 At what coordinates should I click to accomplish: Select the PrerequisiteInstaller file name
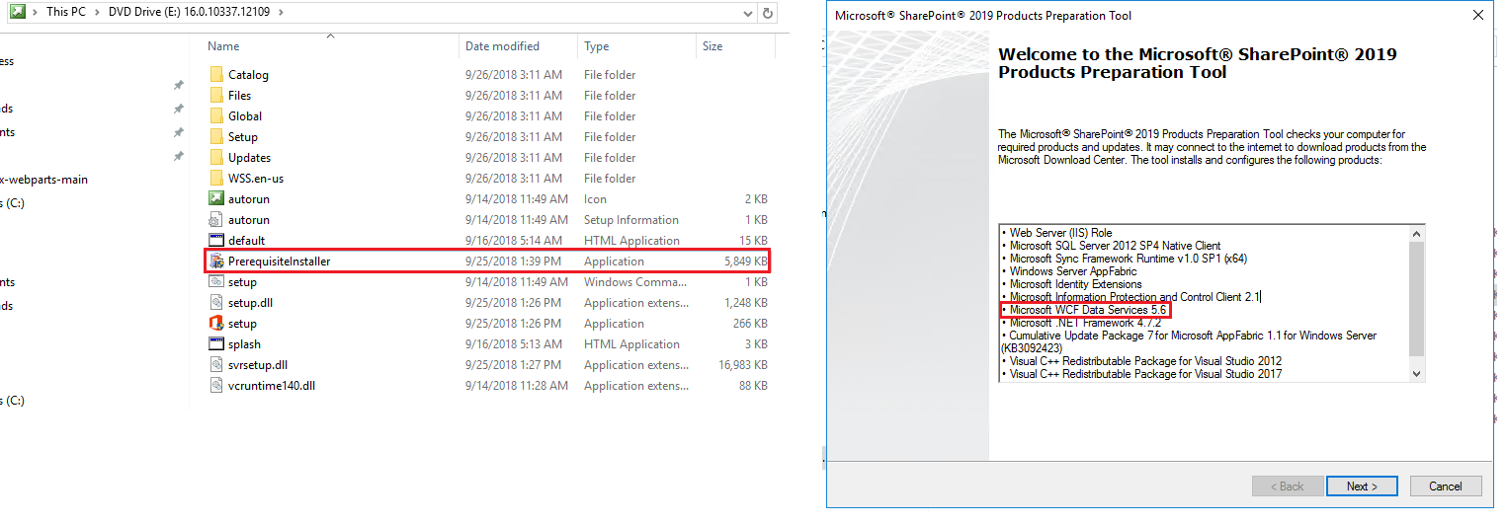tap(280, 262)
